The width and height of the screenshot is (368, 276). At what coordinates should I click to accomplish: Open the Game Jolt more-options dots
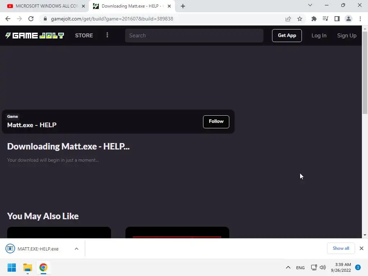pyautogui.click(x=107, y=35)
